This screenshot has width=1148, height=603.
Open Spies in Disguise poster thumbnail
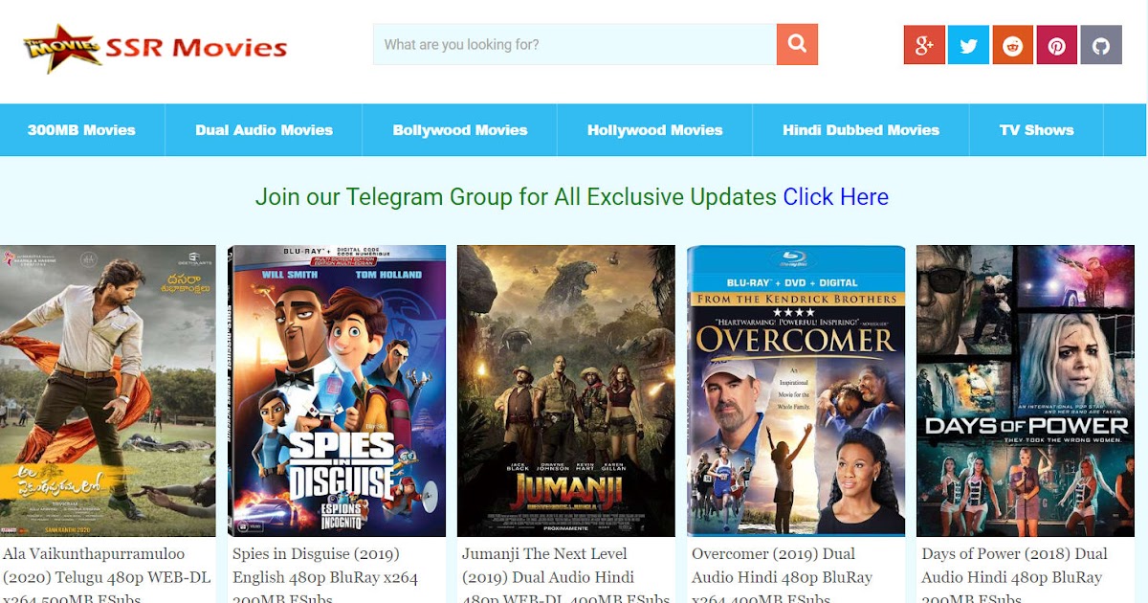(x=337, y=391)
